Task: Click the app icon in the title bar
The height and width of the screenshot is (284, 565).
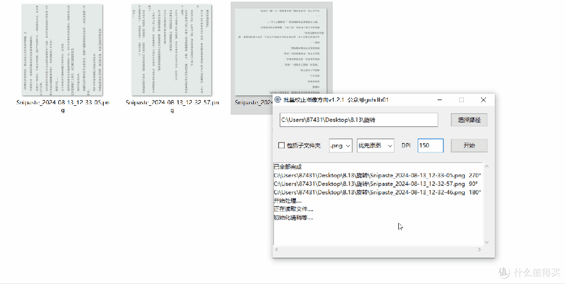Action: (x=277, y=100)
